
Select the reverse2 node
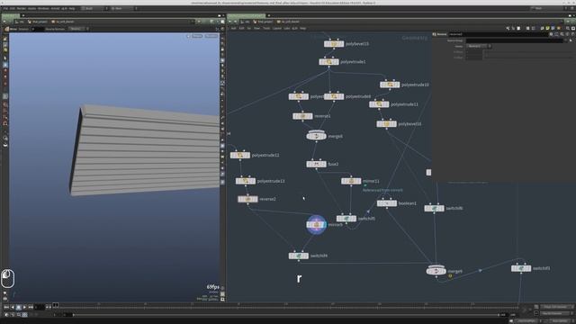(248, 199)
